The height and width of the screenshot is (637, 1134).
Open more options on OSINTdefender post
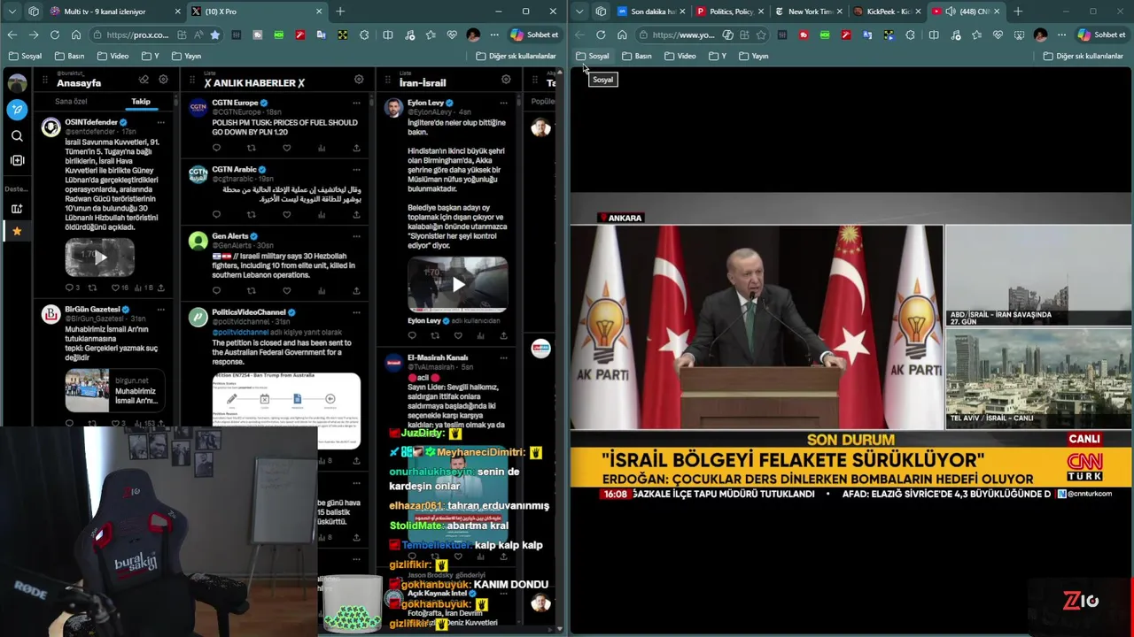click(x=160, y=122)
